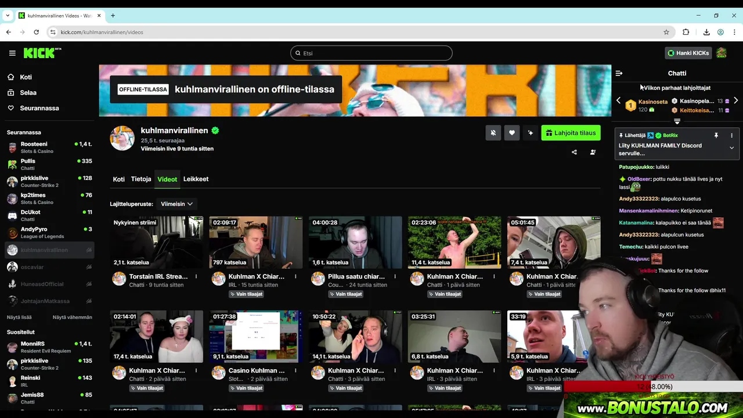Click Näytä vähemmän in sidebar
The width and height of the screenshot is (743, 418).
click(x=73, y=318)
